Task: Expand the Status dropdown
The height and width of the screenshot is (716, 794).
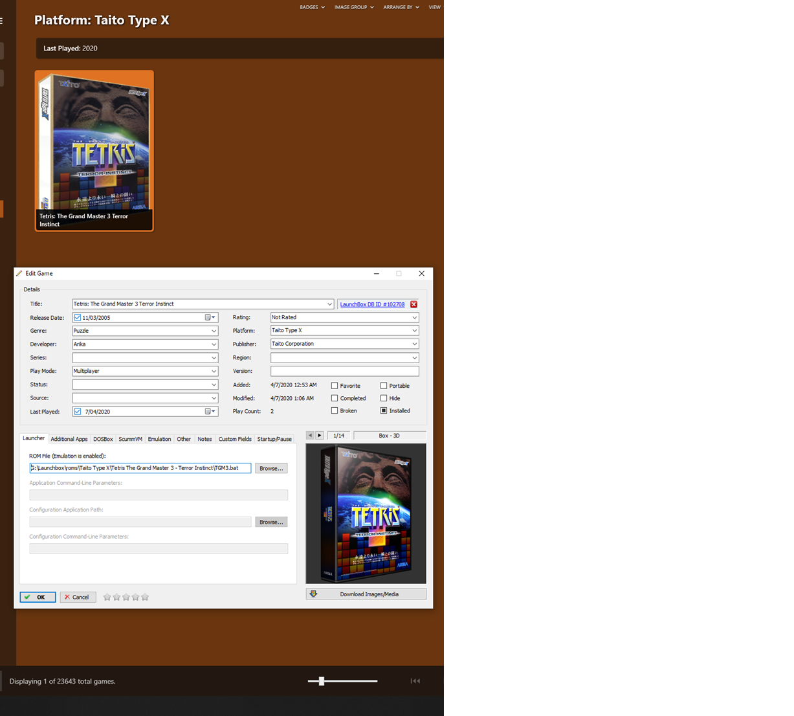Action: click(x=214, y=385)
